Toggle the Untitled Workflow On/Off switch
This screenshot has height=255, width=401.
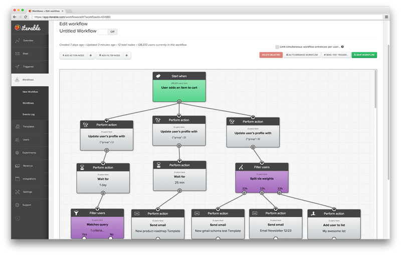coord(108,31)
